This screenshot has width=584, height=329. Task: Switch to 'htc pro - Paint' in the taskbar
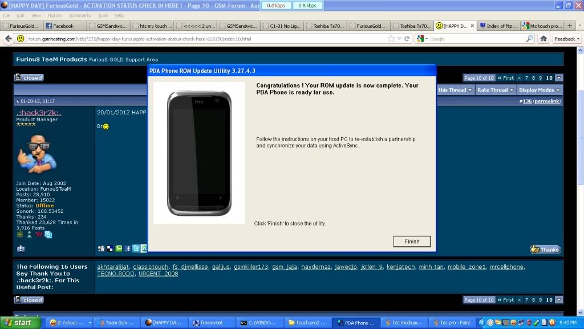click(x=452, y=323)
